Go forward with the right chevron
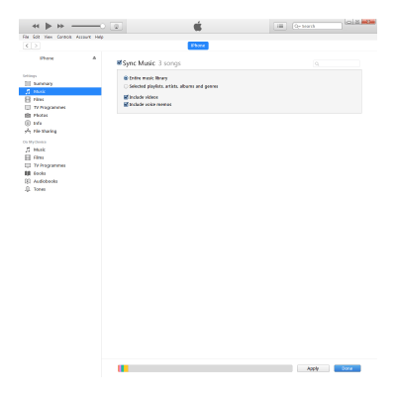The height and width of the screenshot is (396, 396). (36, 46)
